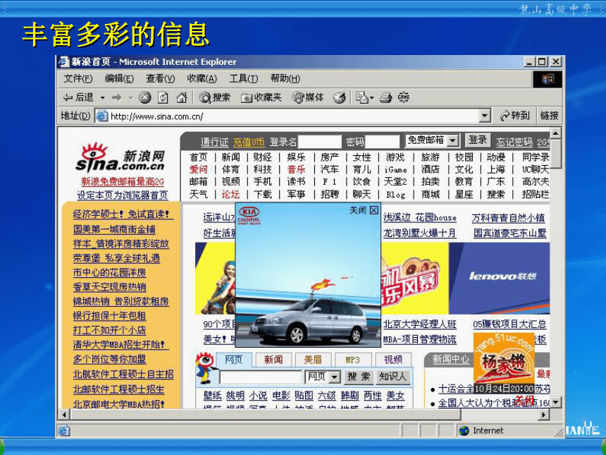Image resolution: width=606 pixels, height=455 pixels.
Task: Open the 收藏夹 Favorites toolbar button
Action: 261,97
